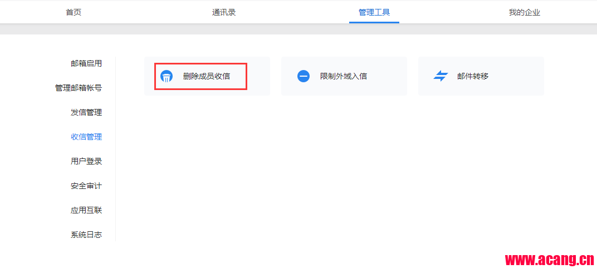
Task: View 系统日志 in the sidebar
Action: point(86,235)
